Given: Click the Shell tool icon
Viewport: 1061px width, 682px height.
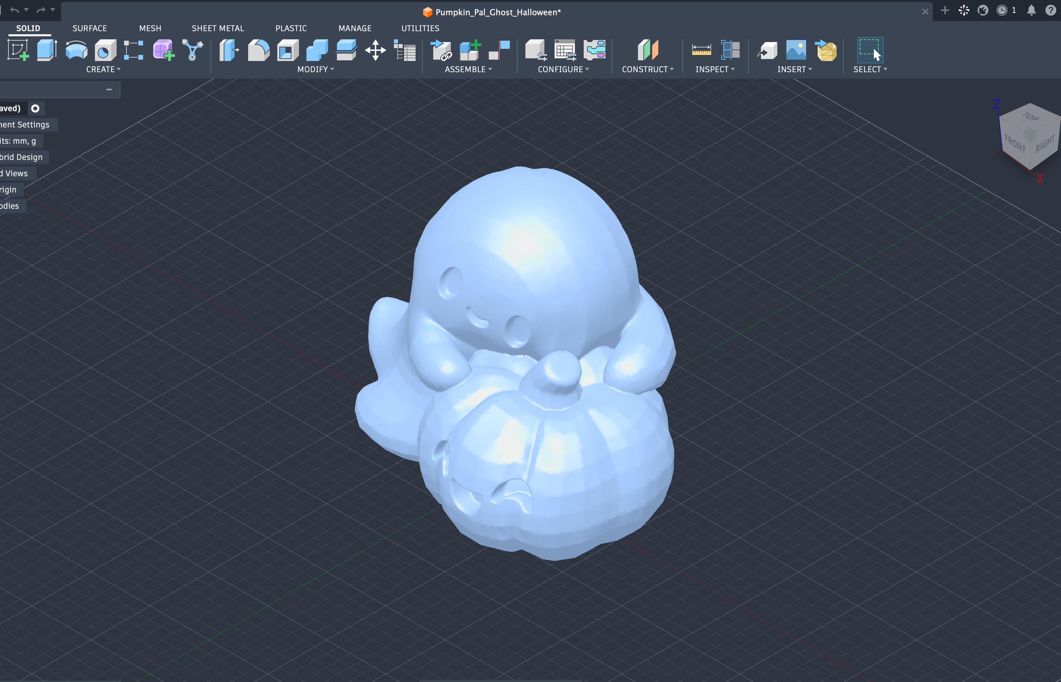Looking at the screenshot, I should coord(288,50).
